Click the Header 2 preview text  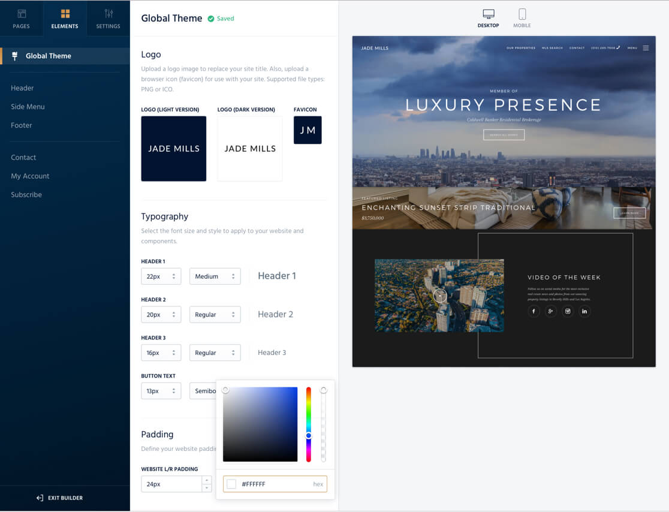tap(275, 314)
